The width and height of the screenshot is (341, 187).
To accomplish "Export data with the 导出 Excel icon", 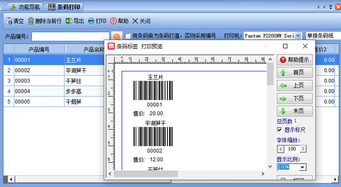I will (x=69, y=21).
